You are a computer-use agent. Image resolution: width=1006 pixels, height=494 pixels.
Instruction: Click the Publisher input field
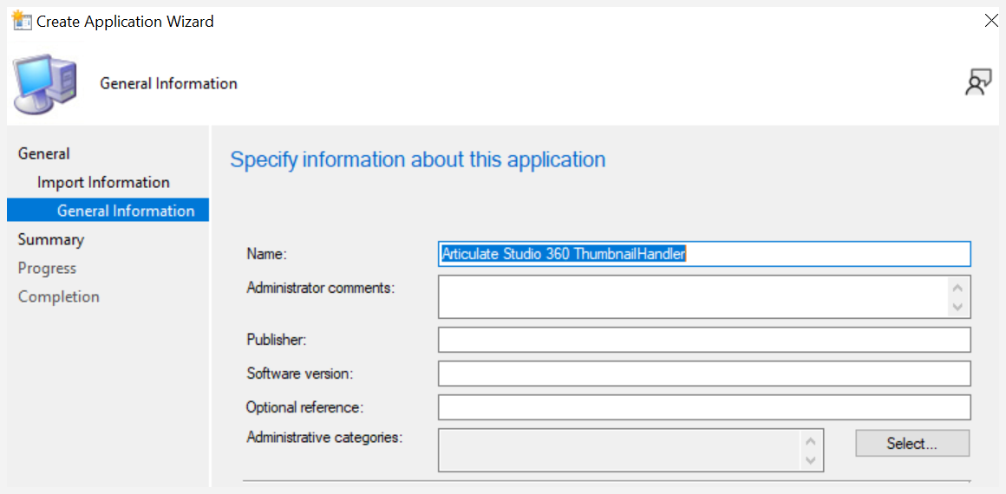click(704, 340)
